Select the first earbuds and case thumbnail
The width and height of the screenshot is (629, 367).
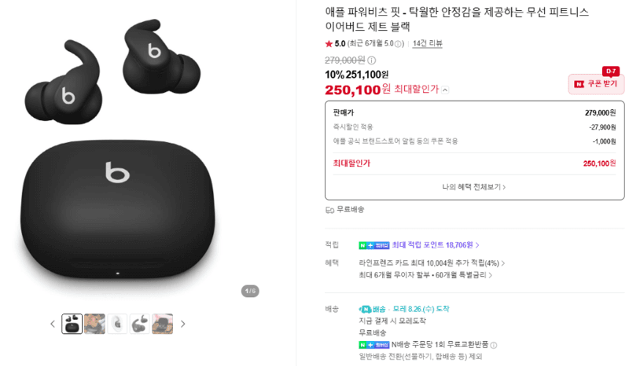pyautogui.click(x=72, y=324)
